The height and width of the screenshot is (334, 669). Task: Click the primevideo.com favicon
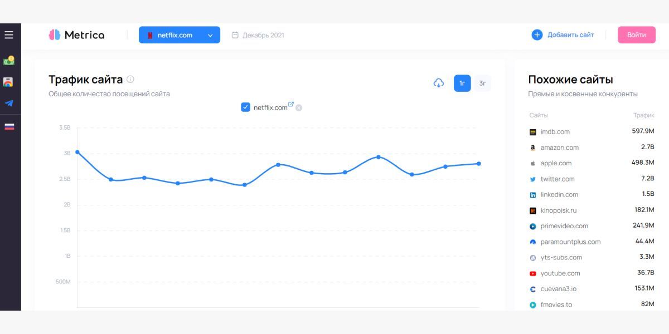coord(533,226)
